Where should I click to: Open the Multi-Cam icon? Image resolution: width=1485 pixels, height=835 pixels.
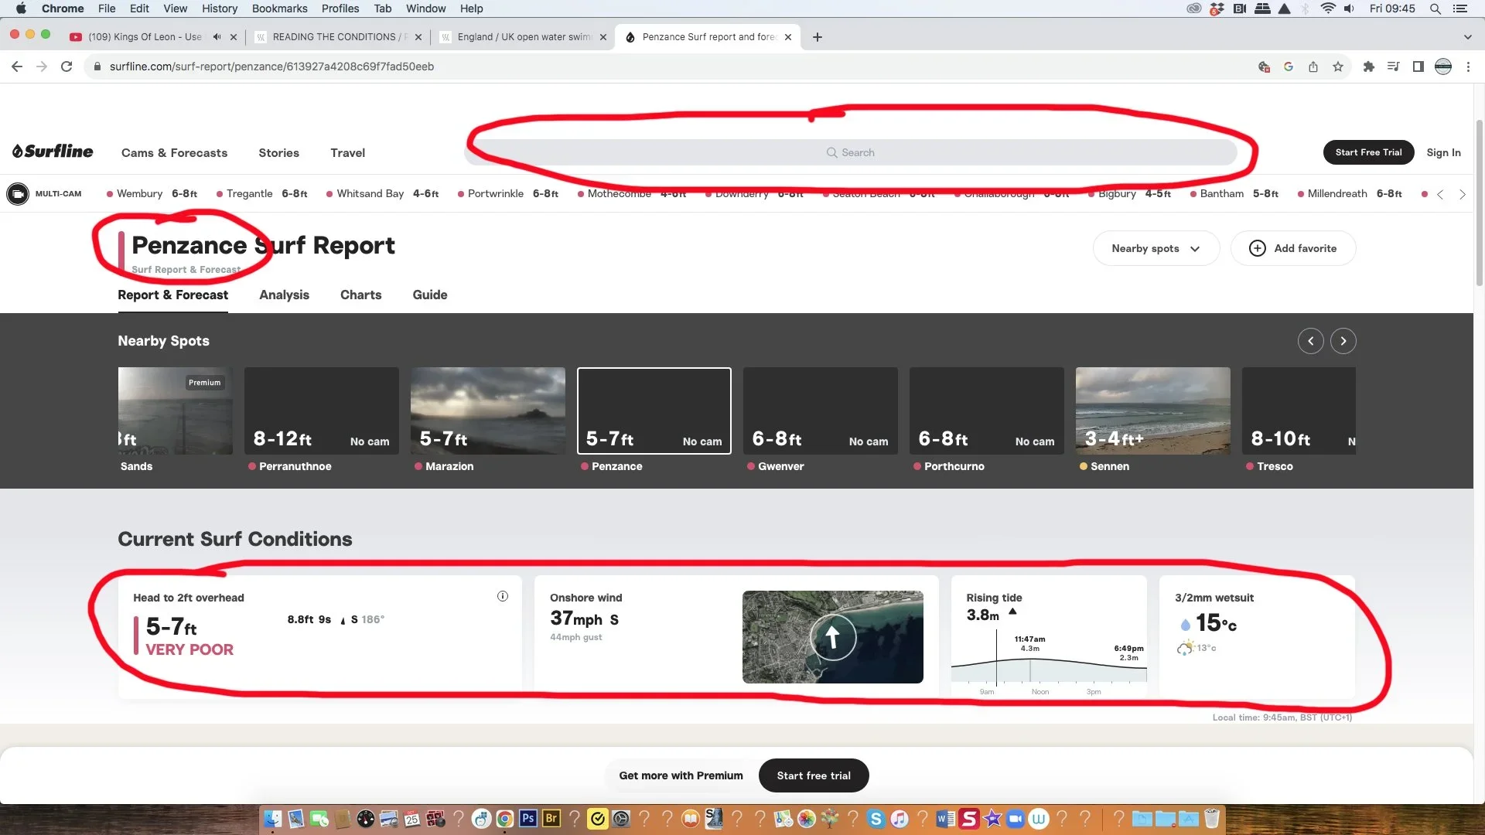(x=18, y=194)
